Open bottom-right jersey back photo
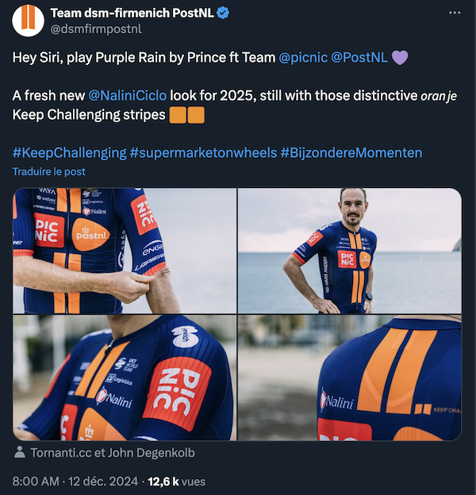476x495 pixels. [x=349, y=378]
